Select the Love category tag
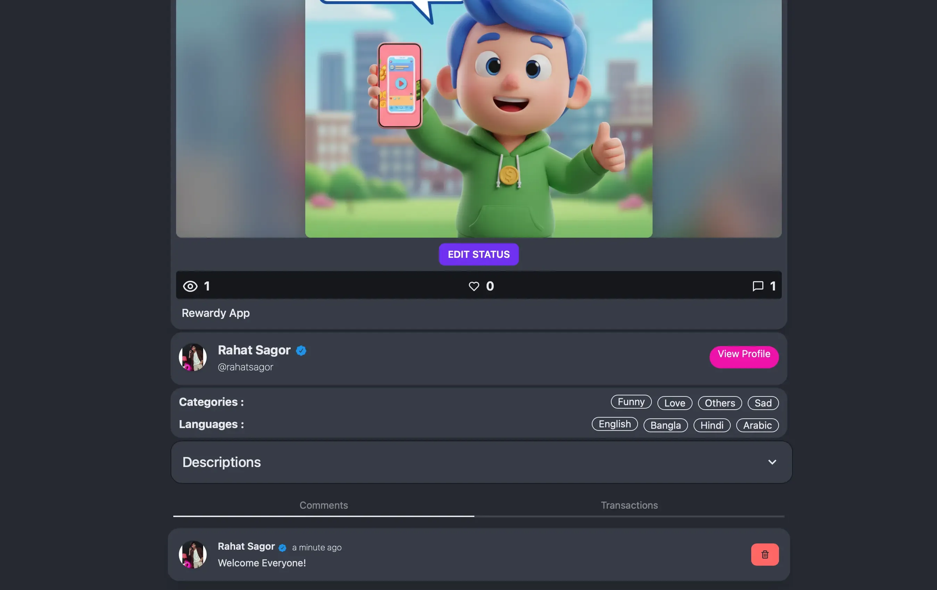The width and height of the screenshot is (937, 590). tap(674, 403)
